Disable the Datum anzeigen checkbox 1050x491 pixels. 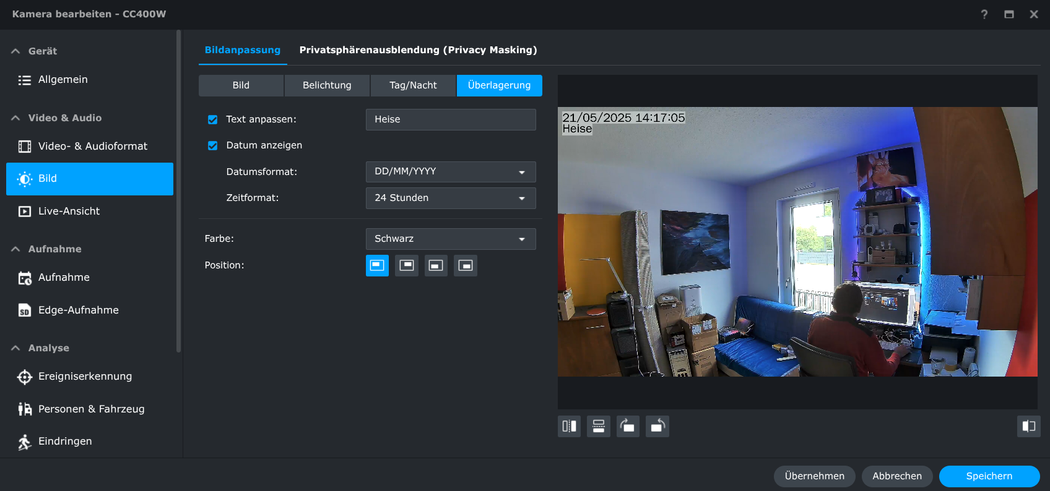tap(212, 145)
